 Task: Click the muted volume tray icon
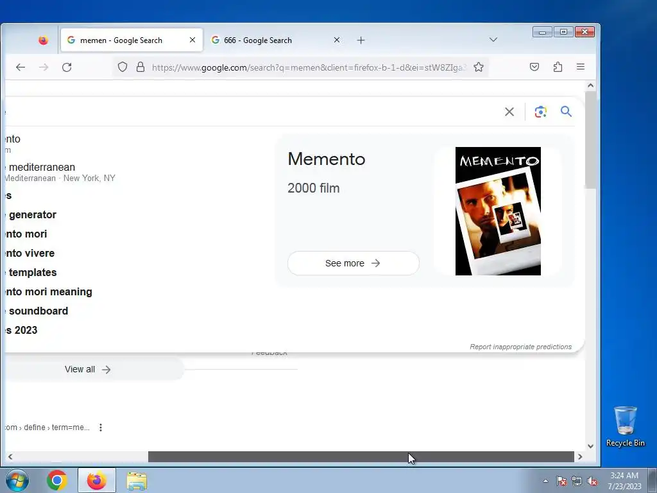pyautogui.click(x=592, y=481)
